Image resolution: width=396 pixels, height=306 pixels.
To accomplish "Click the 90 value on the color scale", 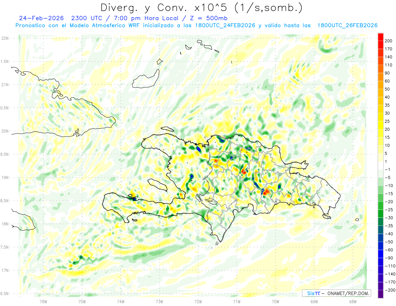I will coord(388,73).
